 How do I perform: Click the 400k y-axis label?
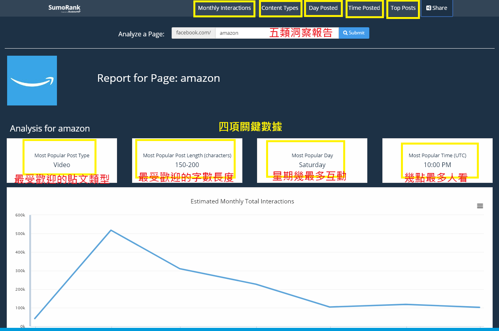coord(20,252)
